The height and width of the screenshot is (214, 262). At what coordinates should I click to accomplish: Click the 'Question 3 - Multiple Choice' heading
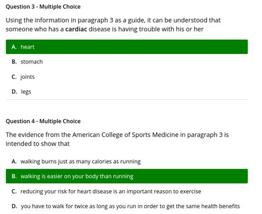(43, 7)
